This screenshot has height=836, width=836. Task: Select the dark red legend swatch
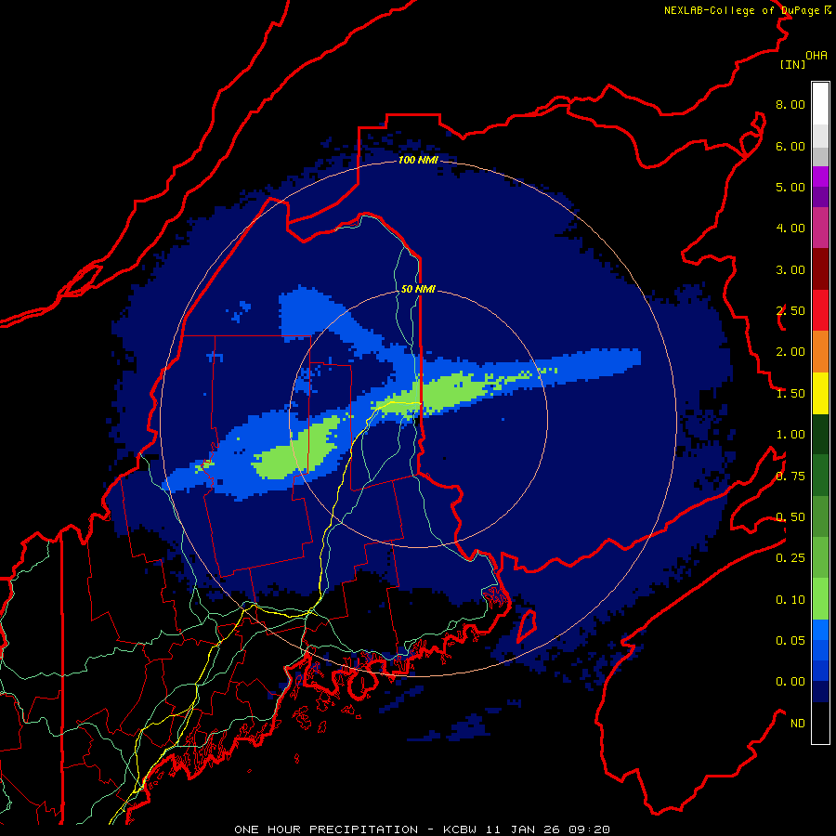tap(820, 269)
